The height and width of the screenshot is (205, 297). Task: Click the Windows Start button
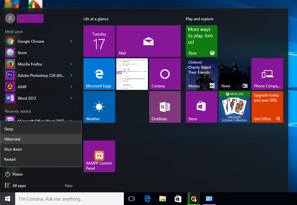(x=7, y=199)
